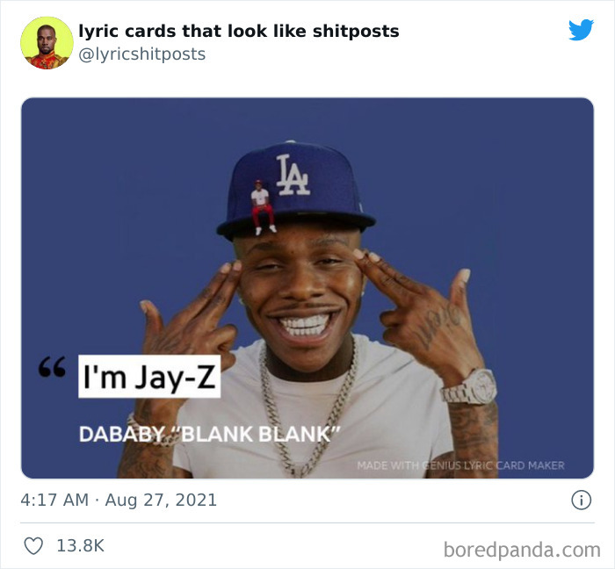
Task: Like the tweet with heart icon
Action: pos(33,545)
